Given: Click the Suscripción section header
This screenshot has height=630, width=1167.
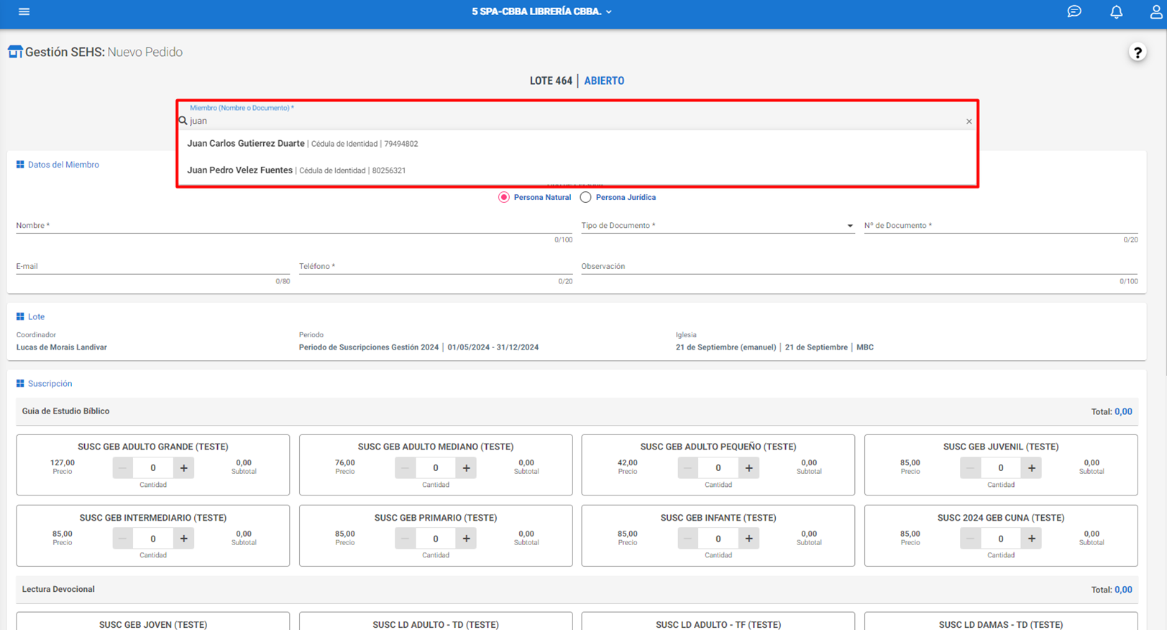Looking at the screenshot, I should coord(44,384).
